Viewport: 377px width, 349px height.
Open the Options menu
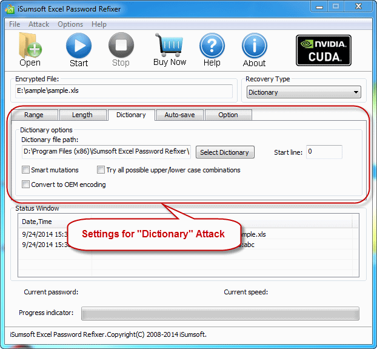tap(70, 24)
